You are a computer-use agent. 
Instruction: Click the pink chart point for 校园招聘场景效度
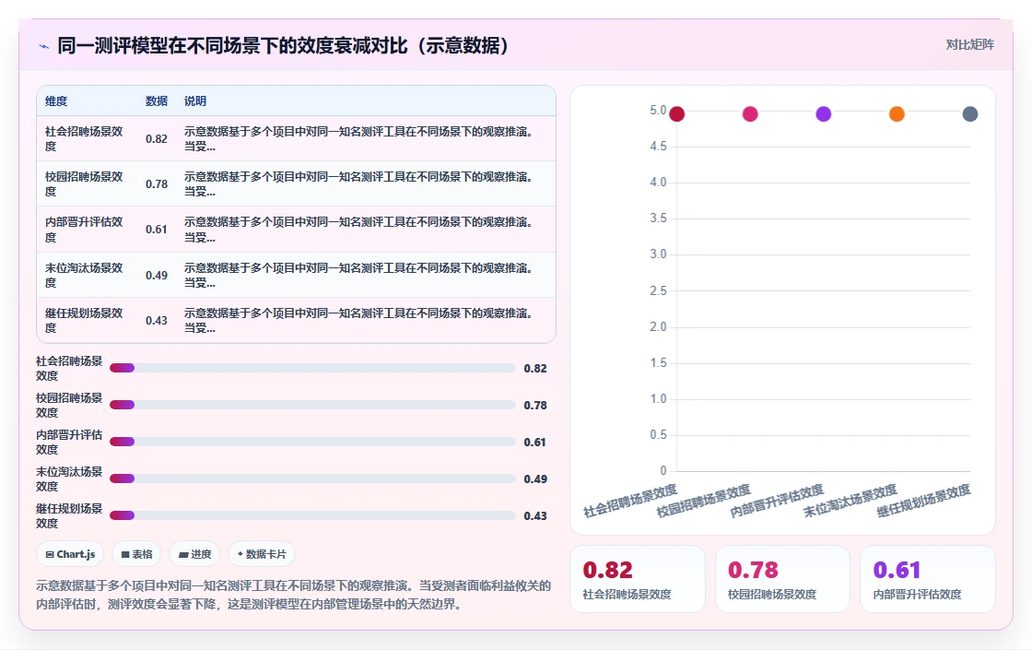[750, 114]
